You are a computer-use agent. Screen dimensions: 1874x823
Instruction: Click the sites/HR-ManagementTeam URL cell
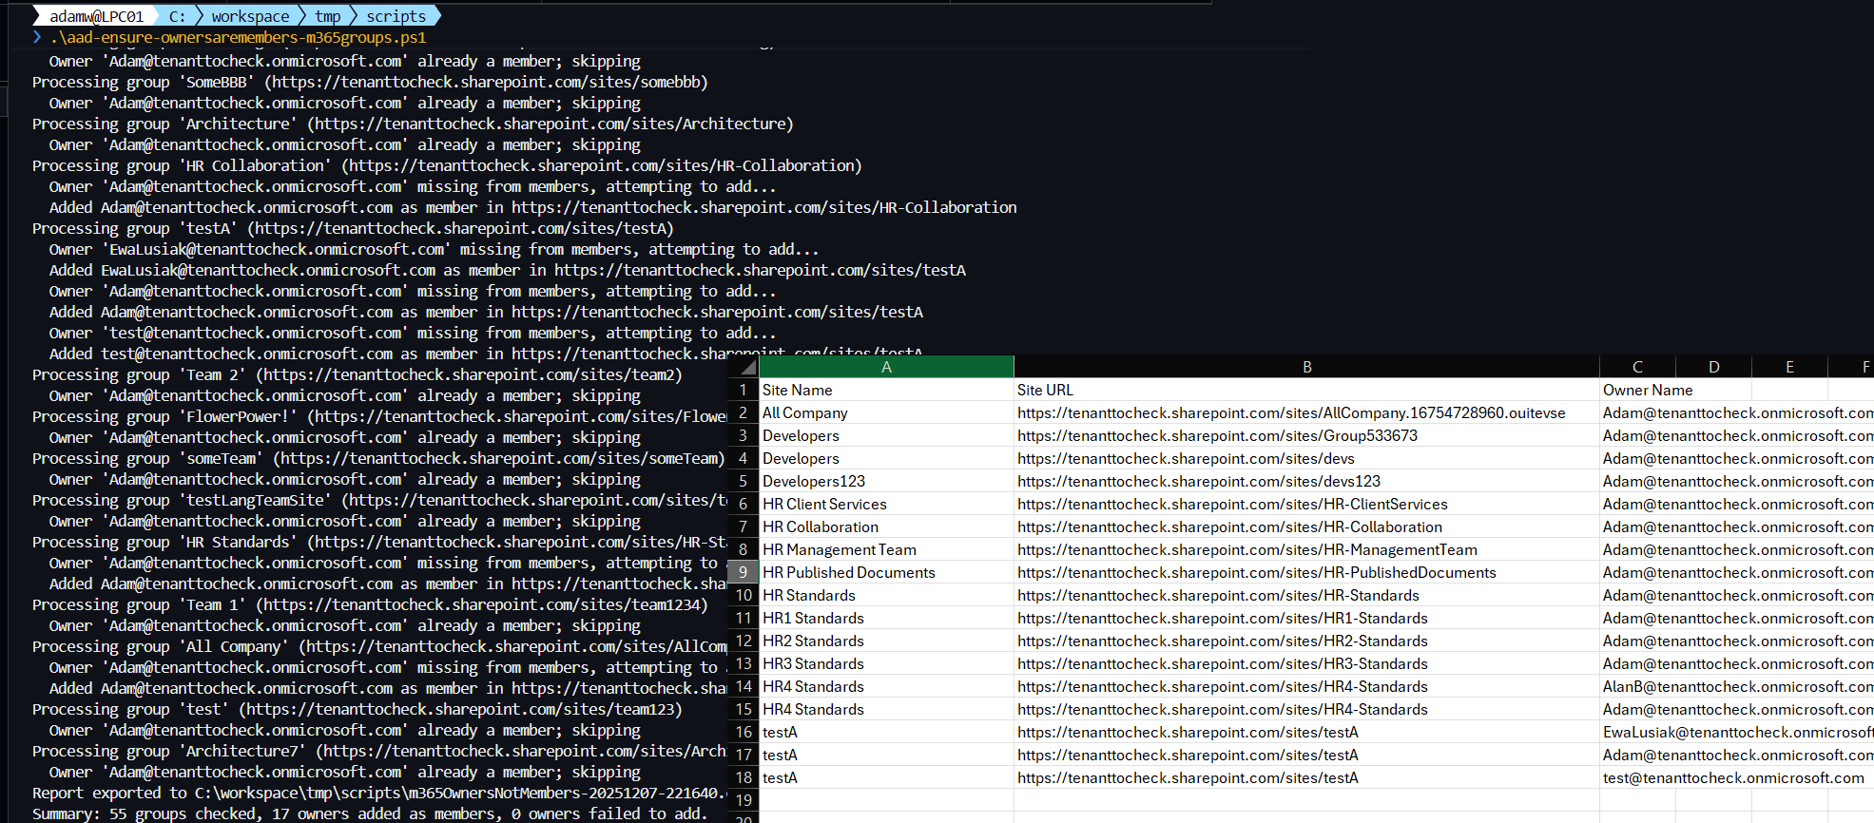[x=1306, y=549]
